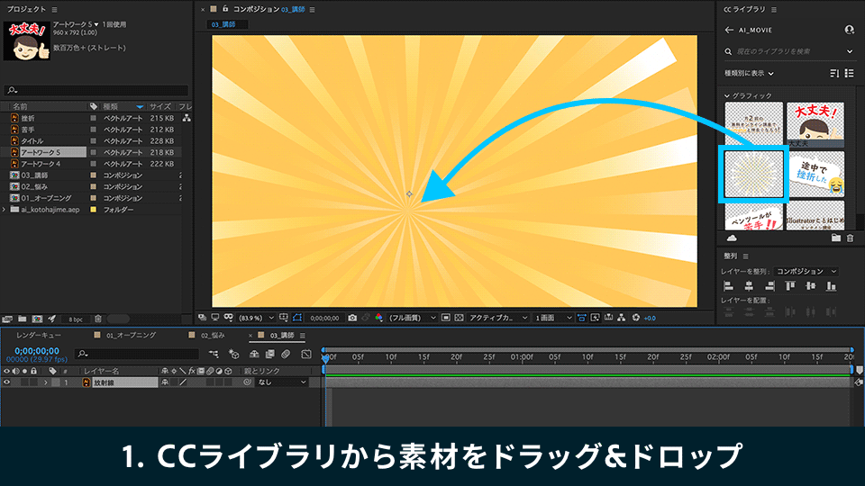Open CC ライブラリ panel menu
Viewport: 865px width, 486px height.
pyautogui.click(x=774, y=9)
